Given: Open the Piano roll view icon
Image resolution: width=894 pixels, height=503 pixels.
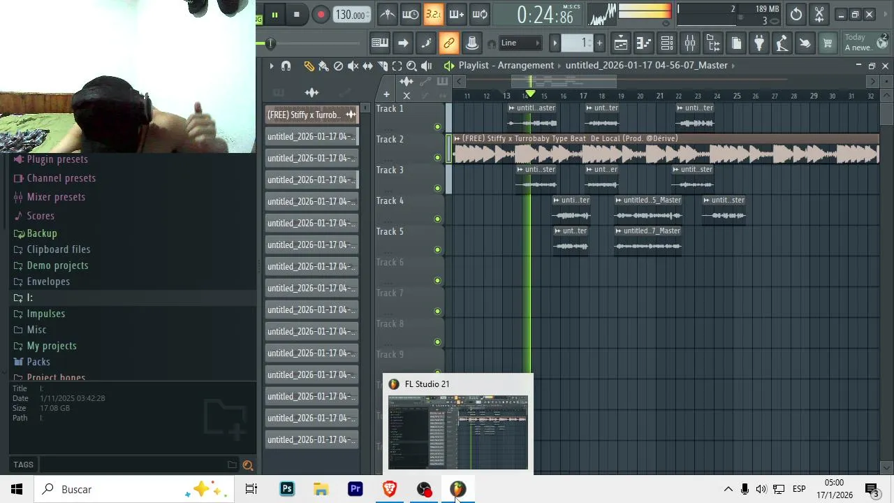Looking at the screenshot, I should point(644,43).
